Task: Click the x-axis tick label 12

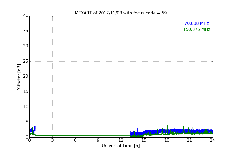Action: click(x=121, y=140)
